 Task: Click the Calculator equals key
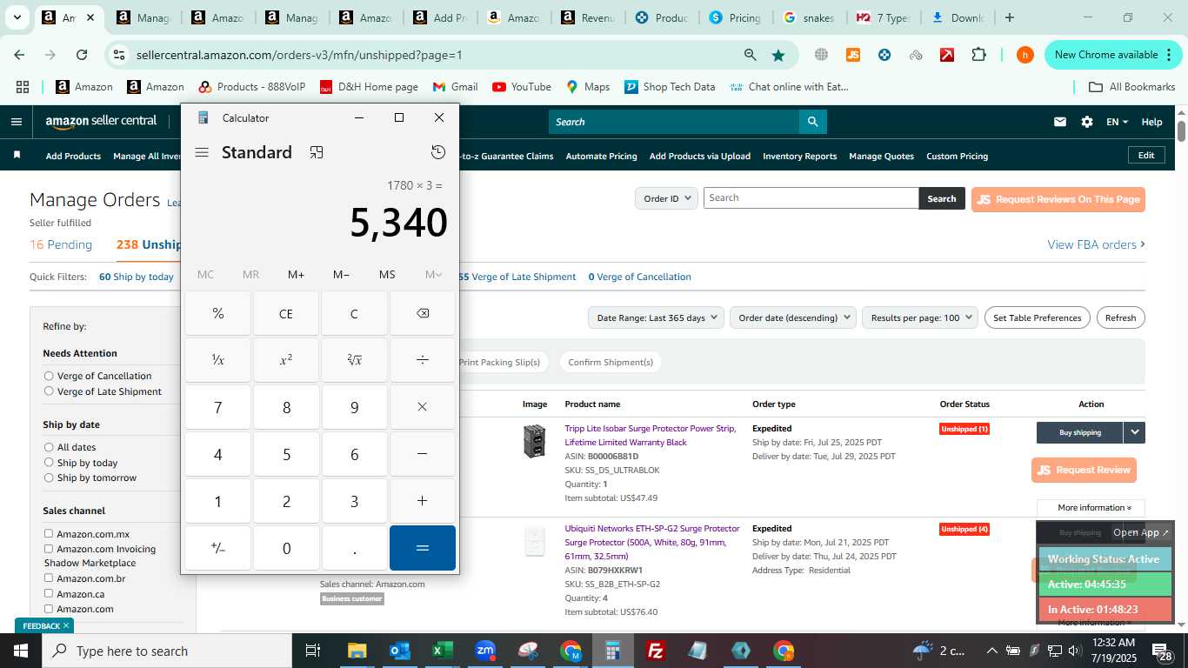coord(423,548)
